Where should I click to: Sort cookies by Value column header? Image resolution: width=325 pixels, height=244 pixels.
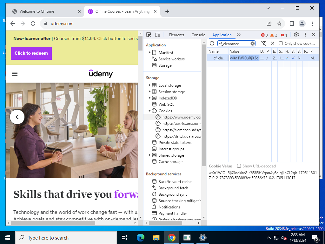(244, 51)
